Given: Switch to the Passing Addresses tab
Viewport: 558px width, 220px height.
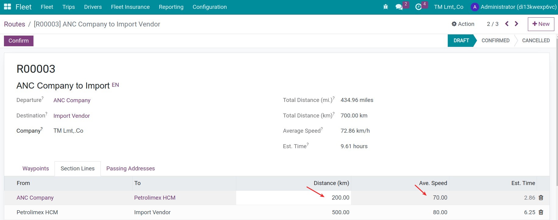Looking at the screenshot, I should (130, 169).
